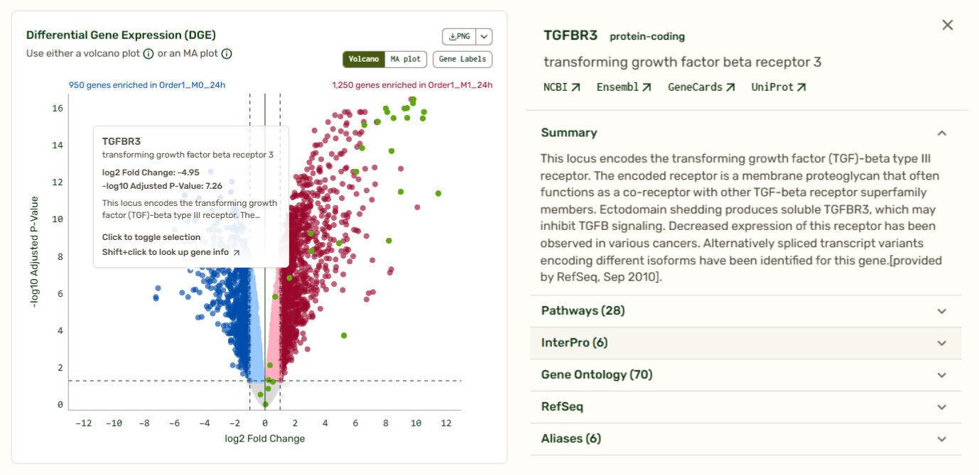Toggle Gene Labels on the plot
Viewport: 979px width, 475px height.
click(x=463, y=60)
